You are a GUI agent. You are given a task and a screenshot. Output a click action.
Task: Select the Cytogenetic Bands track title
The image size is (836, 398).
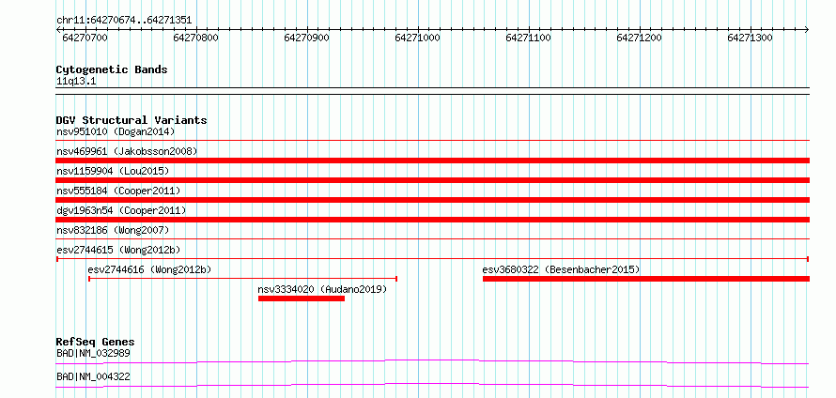coord(112,69)
